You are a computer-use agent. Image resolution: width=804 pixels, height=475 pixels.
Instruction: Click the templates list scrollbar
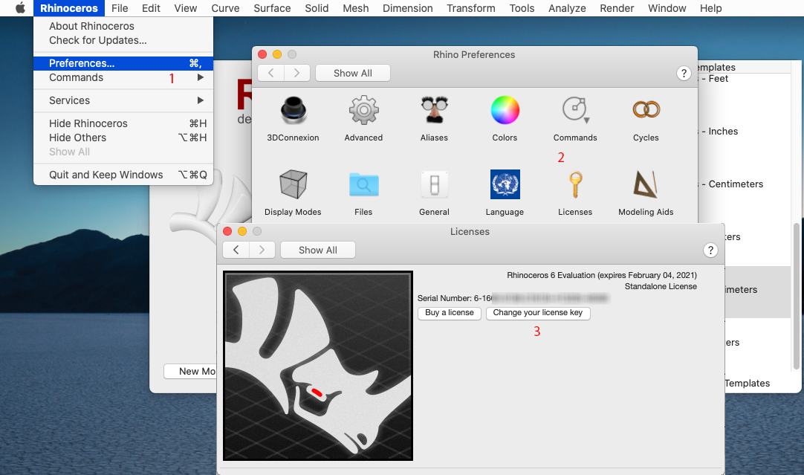coord(797,296)
